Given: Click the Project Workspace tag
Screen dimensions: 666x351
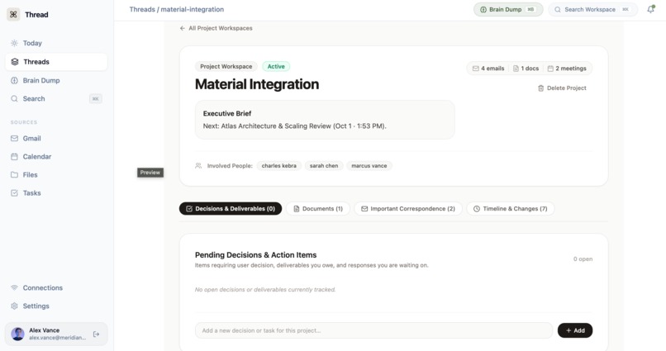Looking at the screenshot, I should click(x=226, y=66).
